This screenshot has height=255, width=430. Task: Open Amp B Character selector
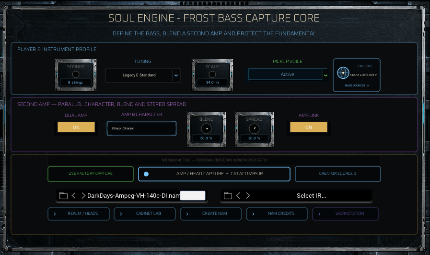tap(141, 128)
